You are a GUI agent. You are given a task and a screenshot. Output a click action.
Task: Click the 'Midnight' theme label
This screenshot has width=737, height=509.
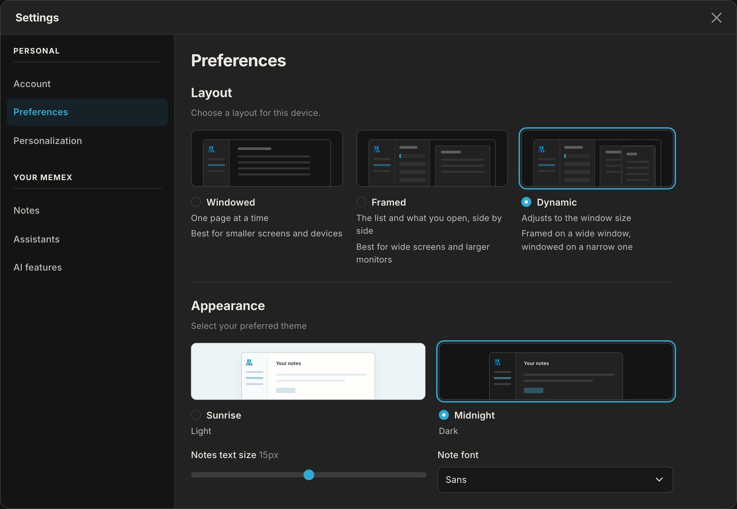coord(475,415)
